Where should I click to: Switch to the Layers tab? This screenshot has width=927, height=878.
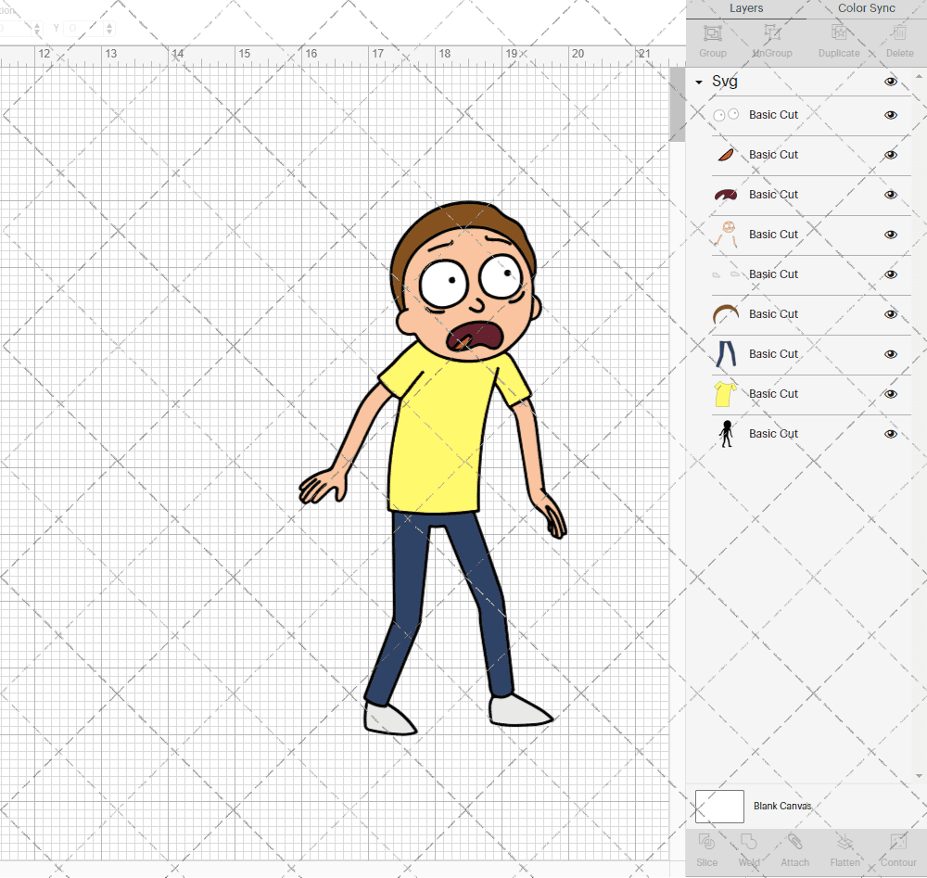(746, 8)
